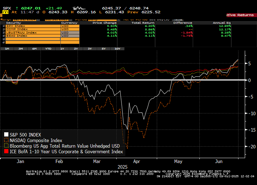Screen dimensions: 257x185
Task: Select the 3M period tab
Action: click(x=21, y=49)
